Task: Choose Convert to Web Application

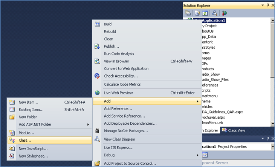Action: (126, 68)
